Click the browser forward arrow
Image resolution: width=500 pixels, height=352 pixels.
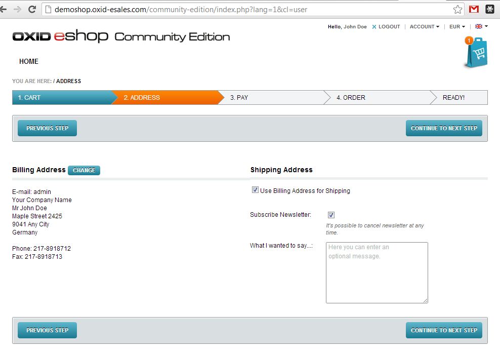click(x=17, y=9)
